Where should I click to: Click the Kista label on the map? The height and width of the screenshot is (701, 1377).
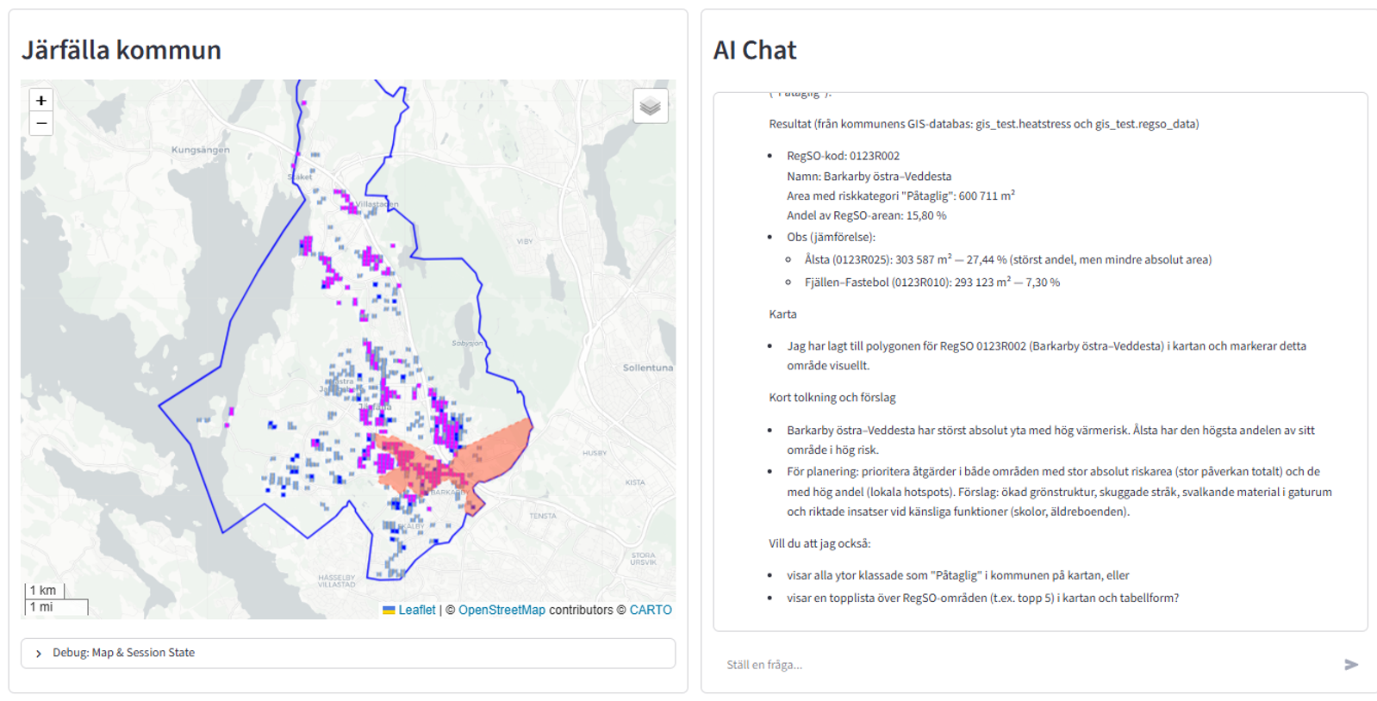click(x=634, y=482)
